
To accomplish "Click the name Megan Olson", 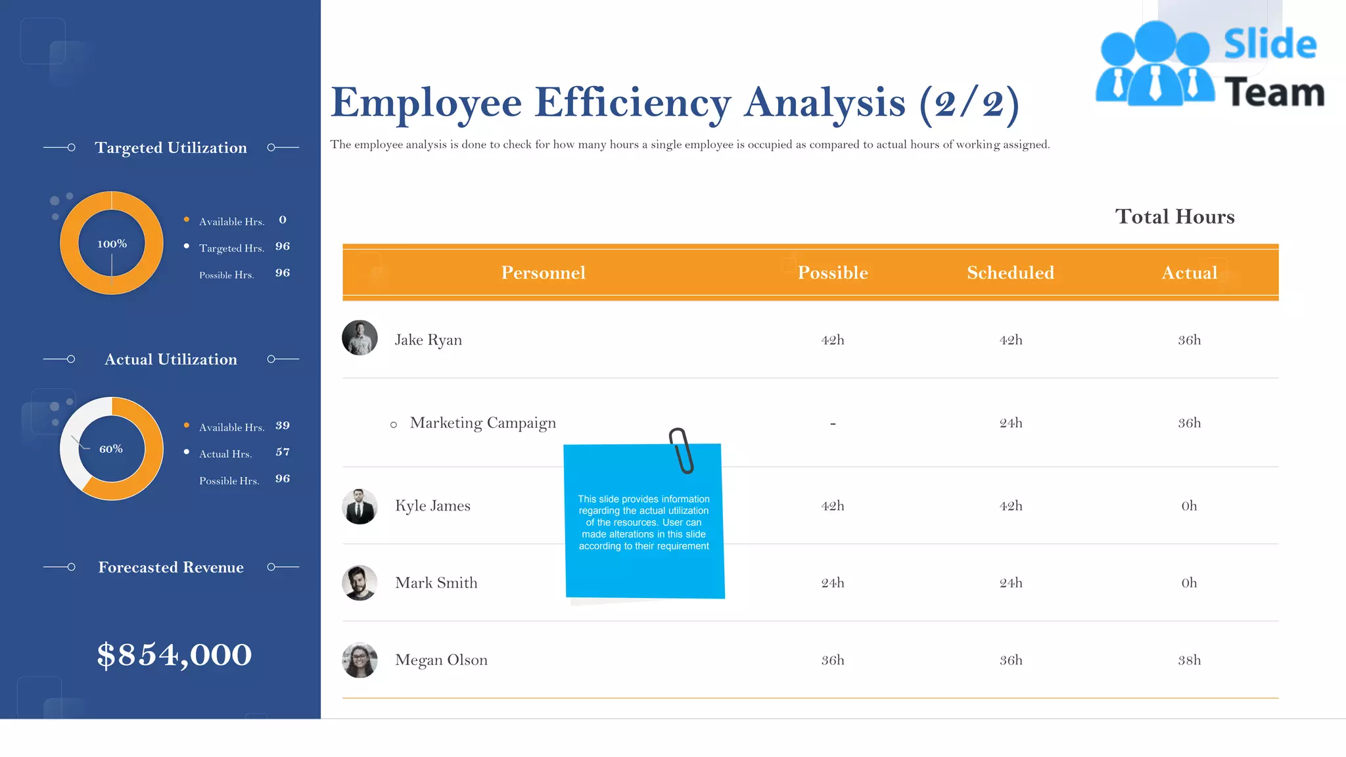I will point(442,660).
